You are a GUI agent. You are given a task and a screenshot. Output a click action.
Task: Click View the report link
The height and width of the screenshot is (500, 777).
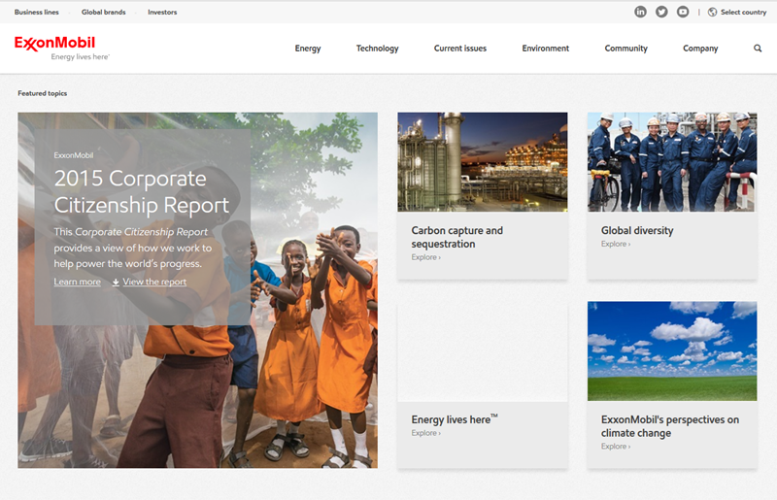tap(154, 282)
